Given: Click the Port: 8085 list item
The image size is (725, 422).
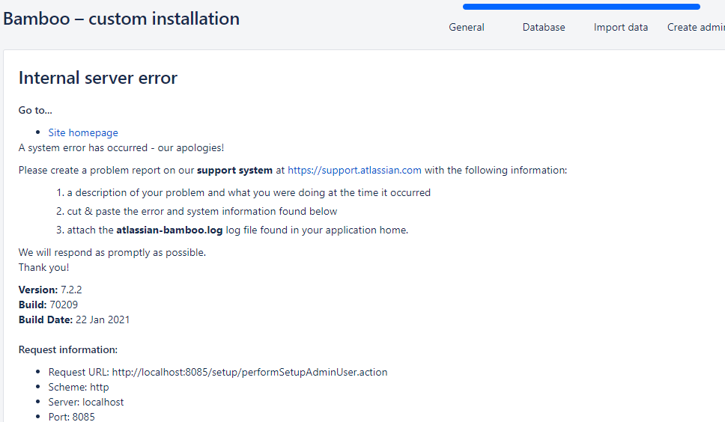Looking at the screenshot, I should tap(72, 417).
